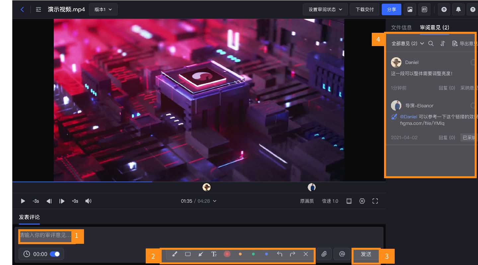Select the brush drawing tool
478x265 pixels.
(175, 254)
